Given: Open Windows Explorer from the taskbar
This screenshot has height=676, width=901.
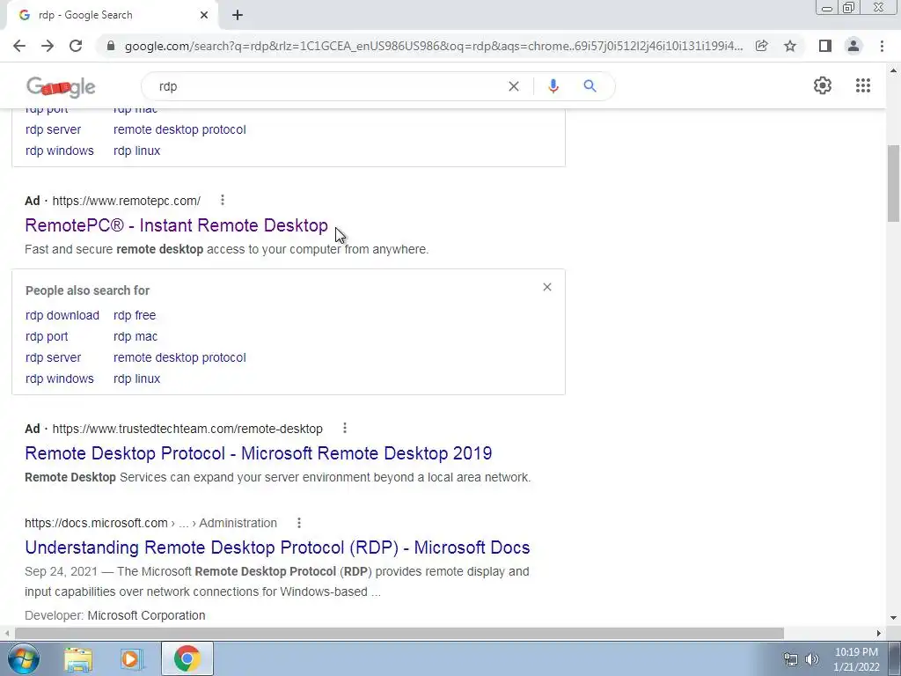Looking at the screenshot, I should [x=78, y=658].
